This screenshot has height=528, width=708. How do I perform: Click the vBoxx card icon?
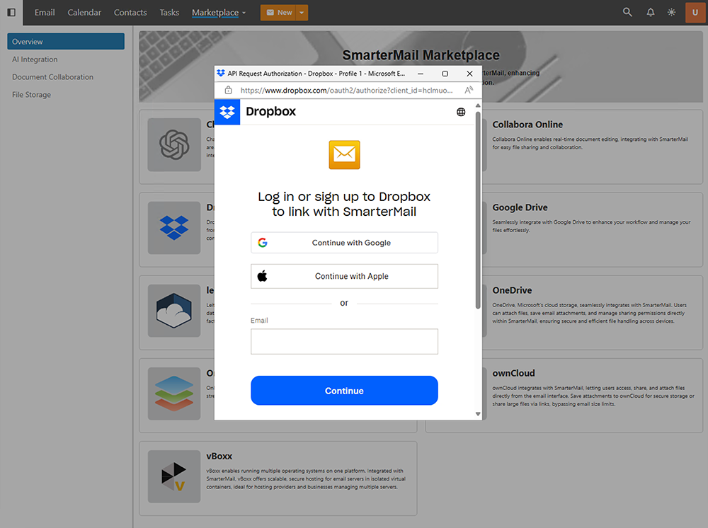[x=174, y=476]
